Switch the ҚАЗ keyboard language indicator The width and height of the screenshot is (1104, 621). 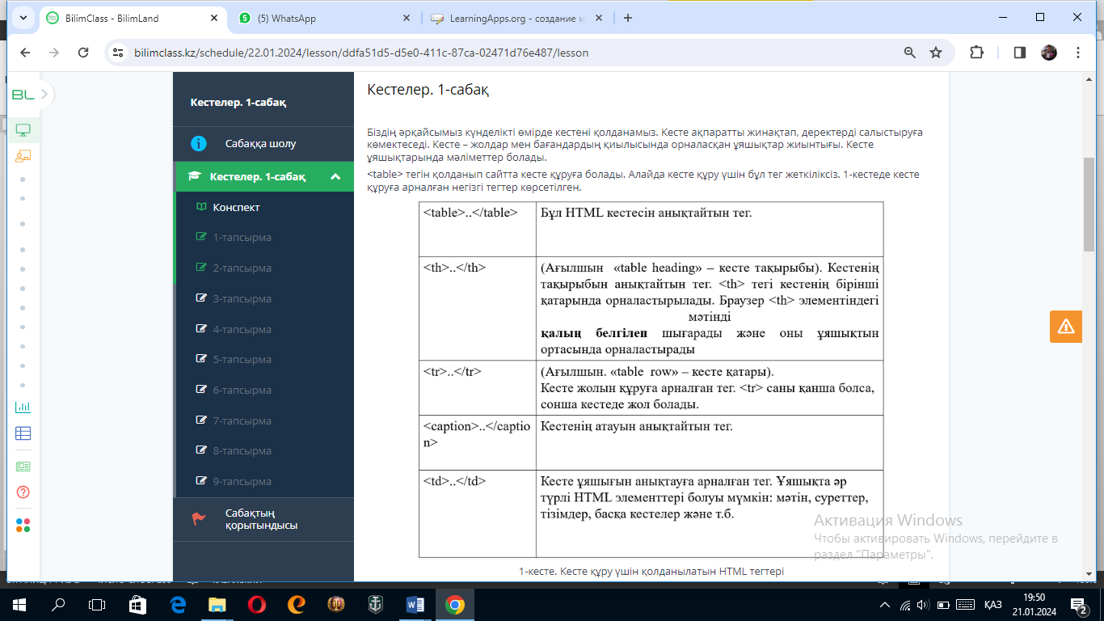click(993, 605)
